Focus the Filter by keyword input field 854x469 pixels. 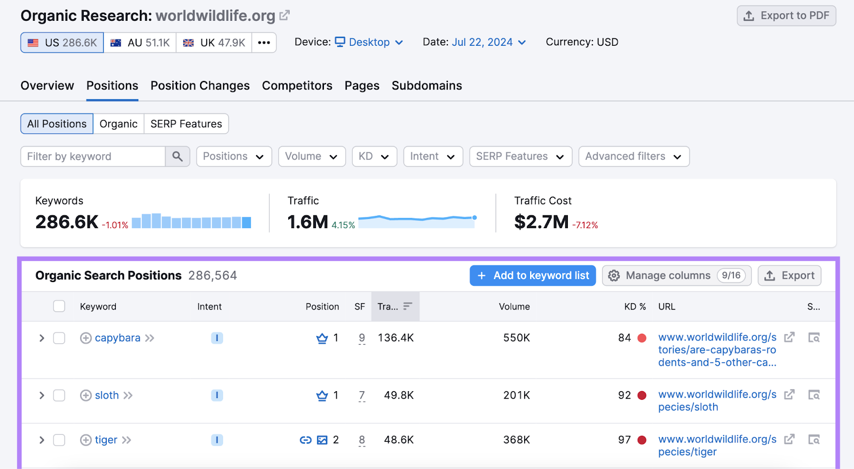pyautogui.click(x=93, y=157)
